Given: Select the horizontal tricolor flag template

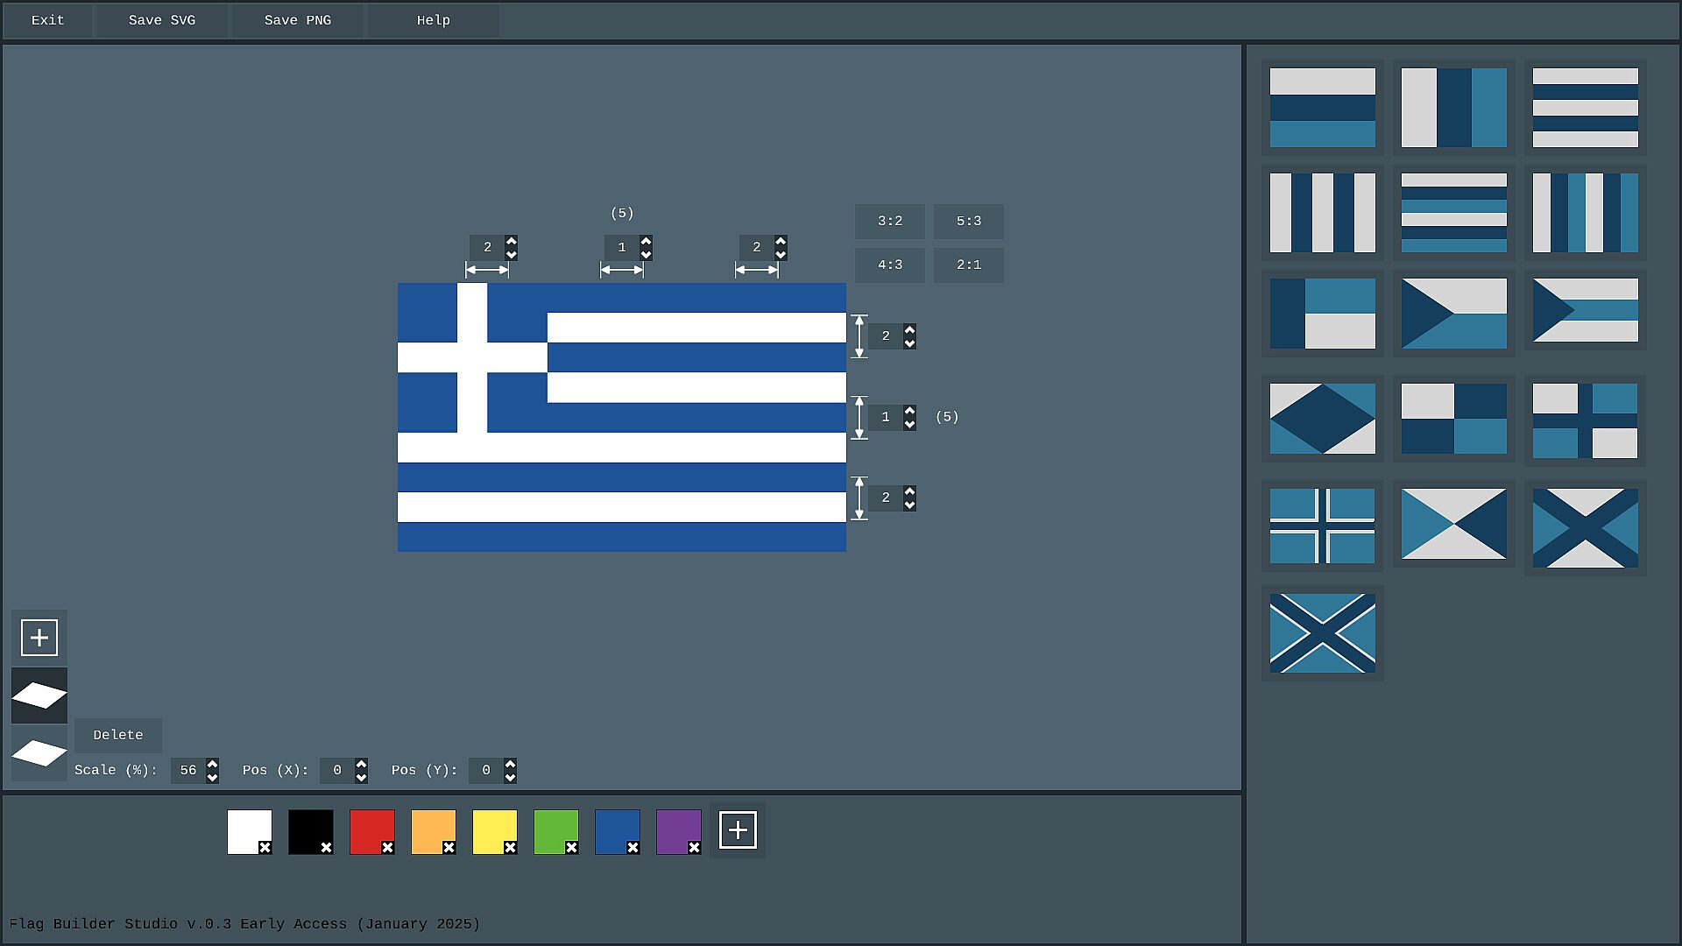Looking at the screenshot, I should 1322,108.
